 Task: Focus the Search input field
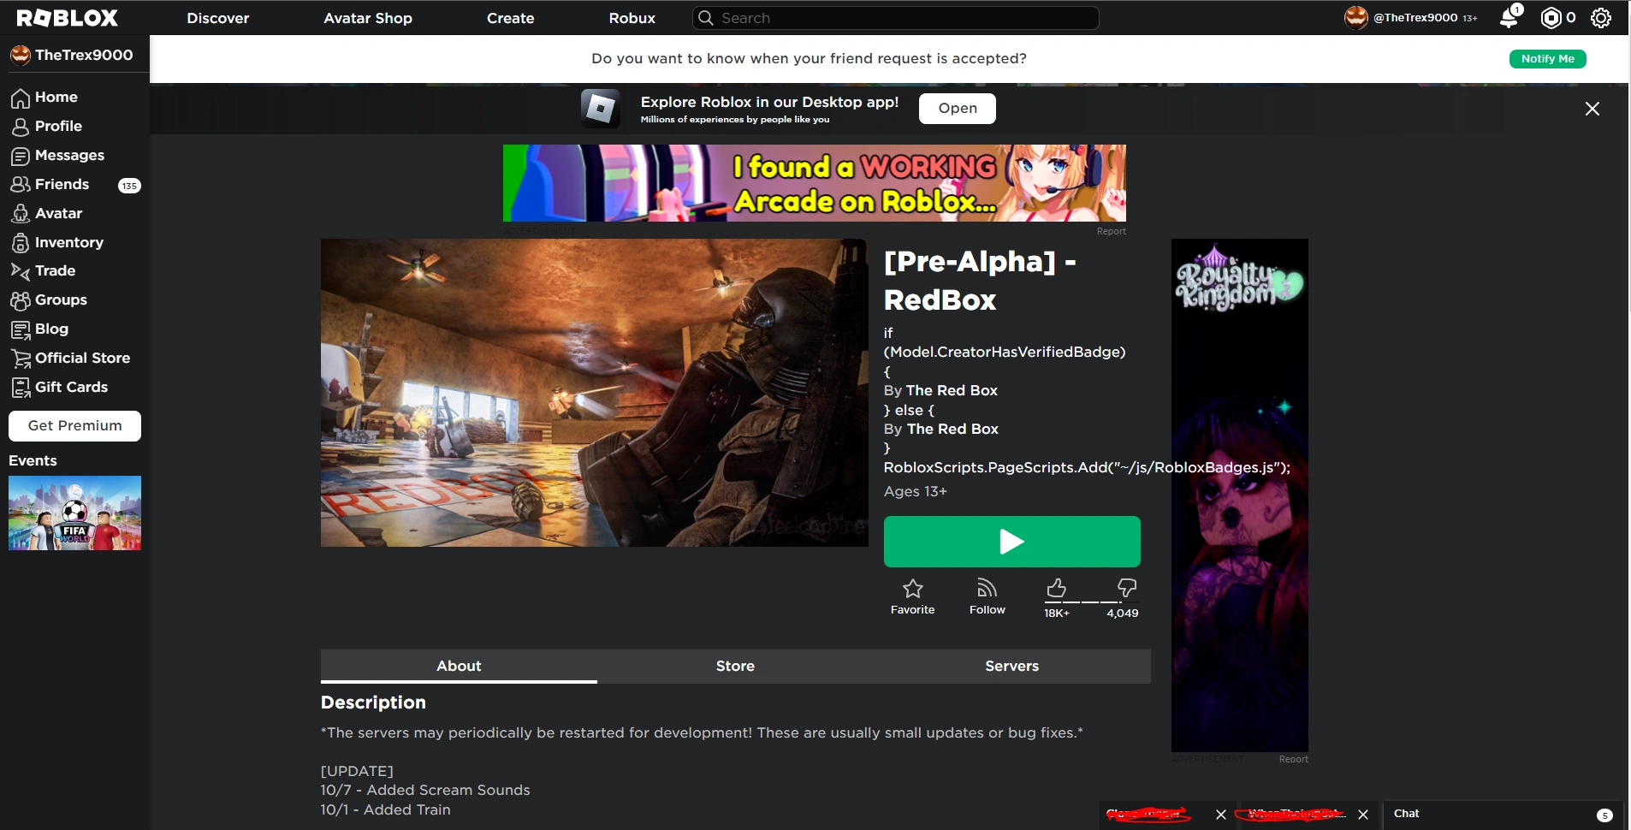click(896, 18)
